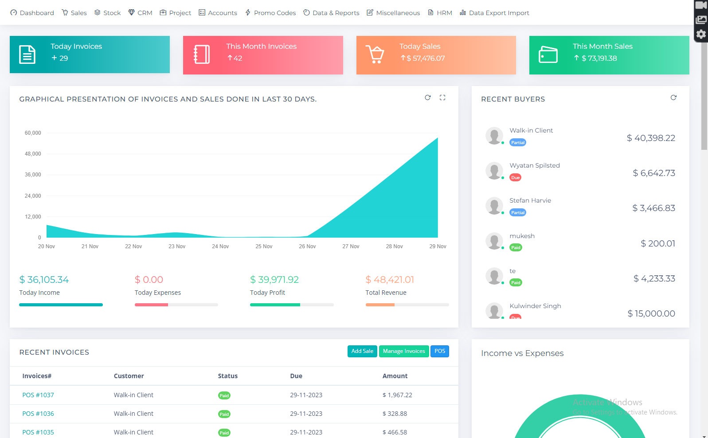Click the Accounts ledger icon

[202, 13]
